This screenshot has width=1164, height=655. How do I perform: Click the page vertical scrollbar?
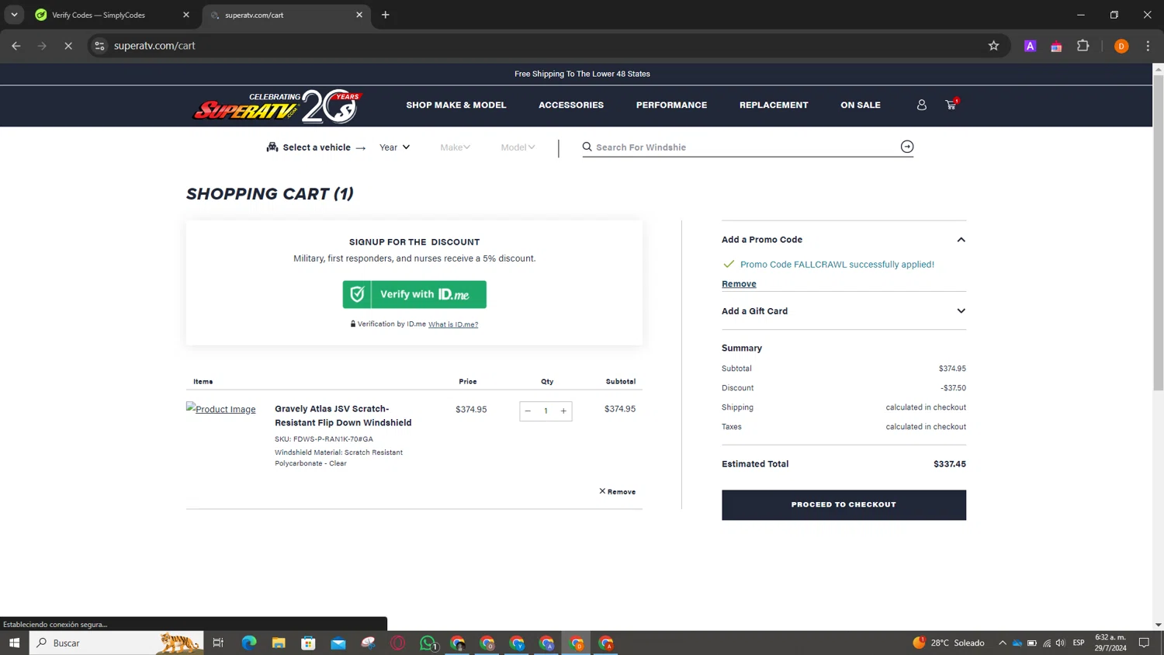[1158, 233]
